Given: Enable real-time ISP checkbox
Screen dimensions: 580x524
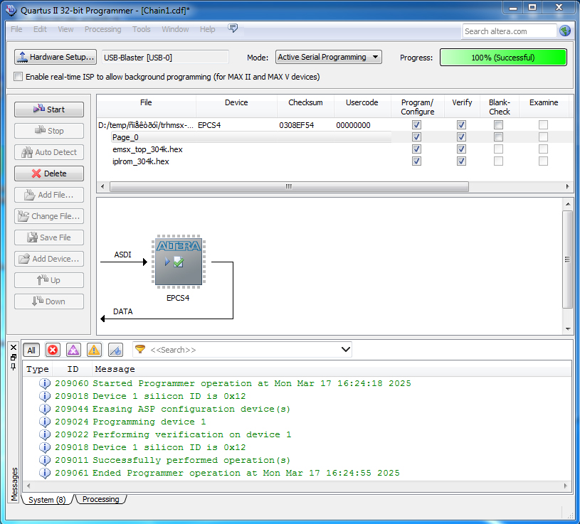Looking at the screenshot, I should [18, 77].
